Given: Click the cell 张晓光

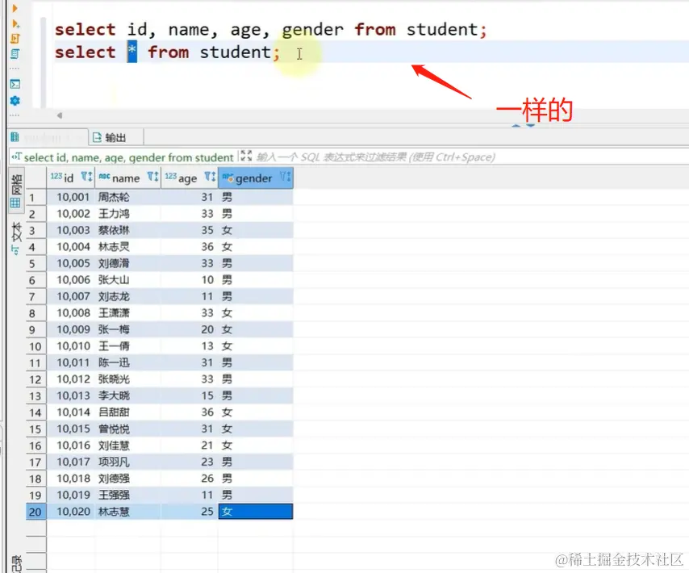Looking at the screenshot, I should [127, 379].
